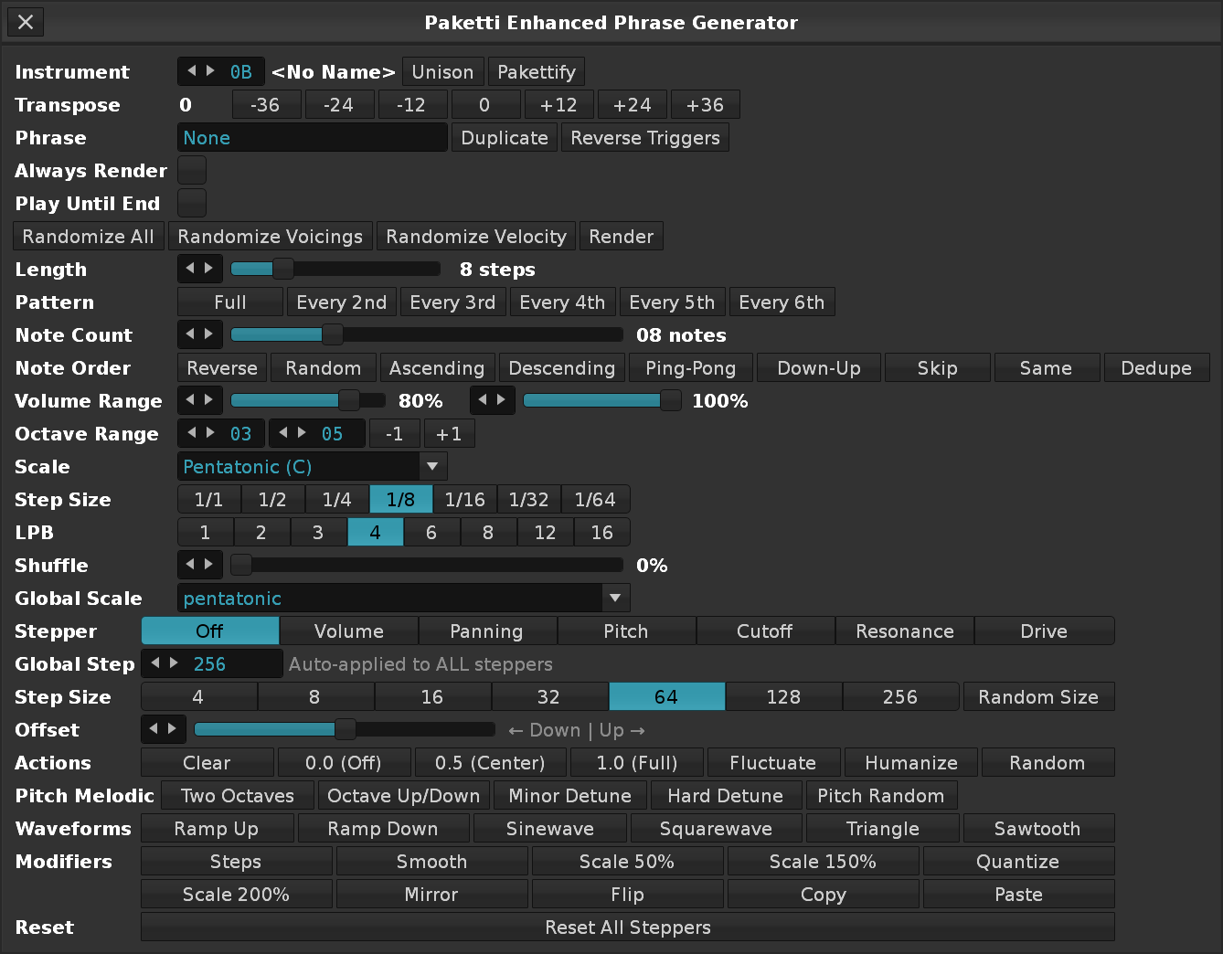This screenshot has width=1223, height=954.
Task: Click Reverse Triggers button
Action: tap(645, 138)
